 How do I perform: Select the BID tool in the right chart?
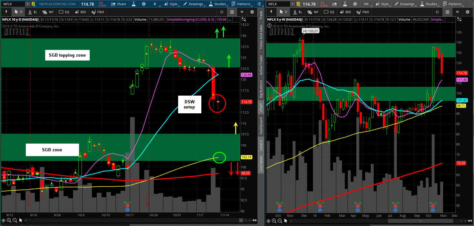pyautogui.click(x=346, y=12)
